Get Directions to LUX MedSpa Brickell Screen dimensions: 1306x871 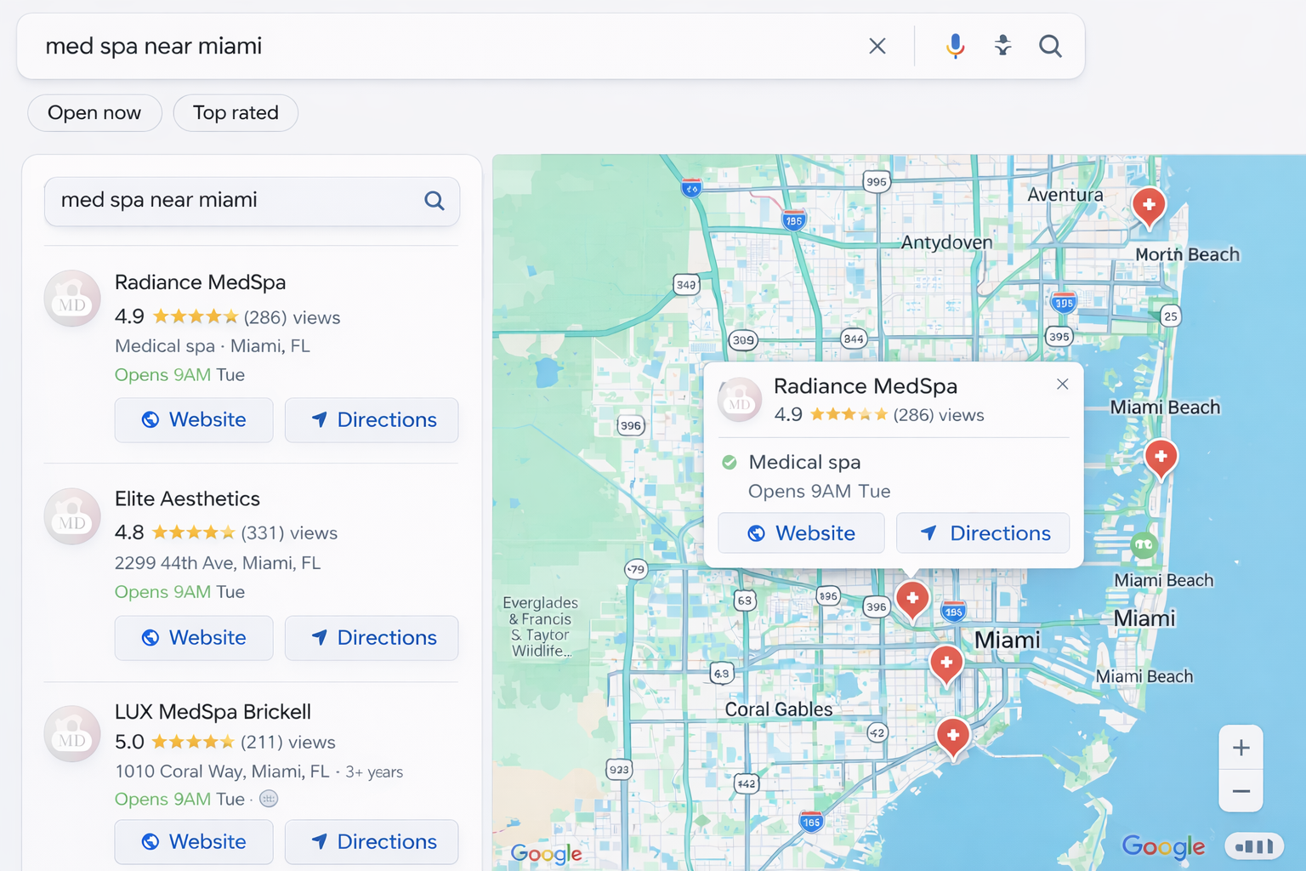(x=372, y=842)
